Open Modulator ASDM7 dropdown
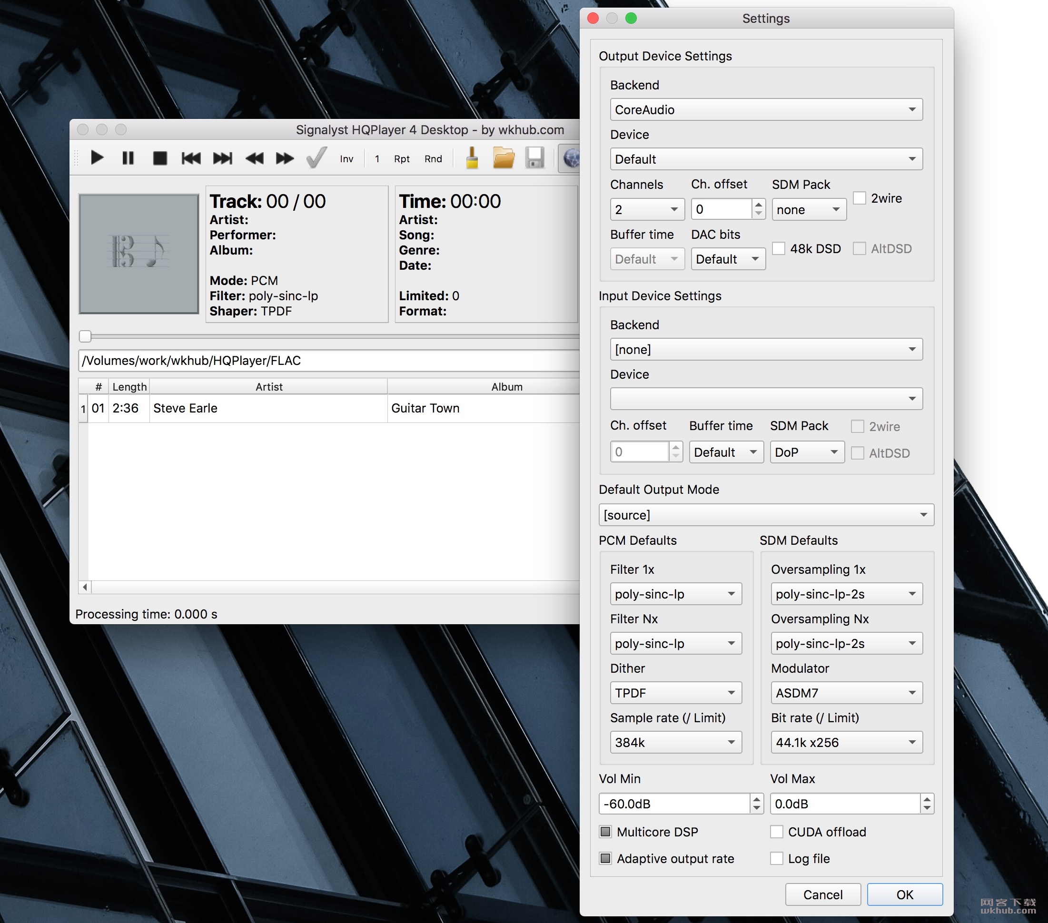This screenshot has height=923, width=1048. 846,692
